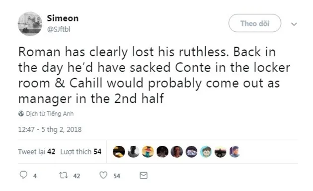Viewport: 313px width, 191px height.
Task: Open Dịch từ Tiếng Anh translation link
Action: 50,114
